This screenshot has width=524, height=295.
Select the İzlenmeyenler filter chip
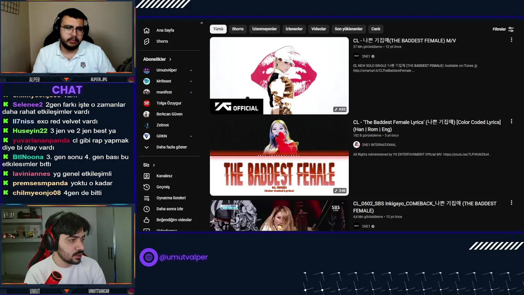pos(264,29)
